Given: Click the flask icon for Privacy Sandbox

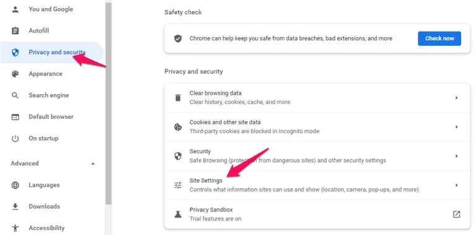Looking at the screenshot, I should point(178,215).
